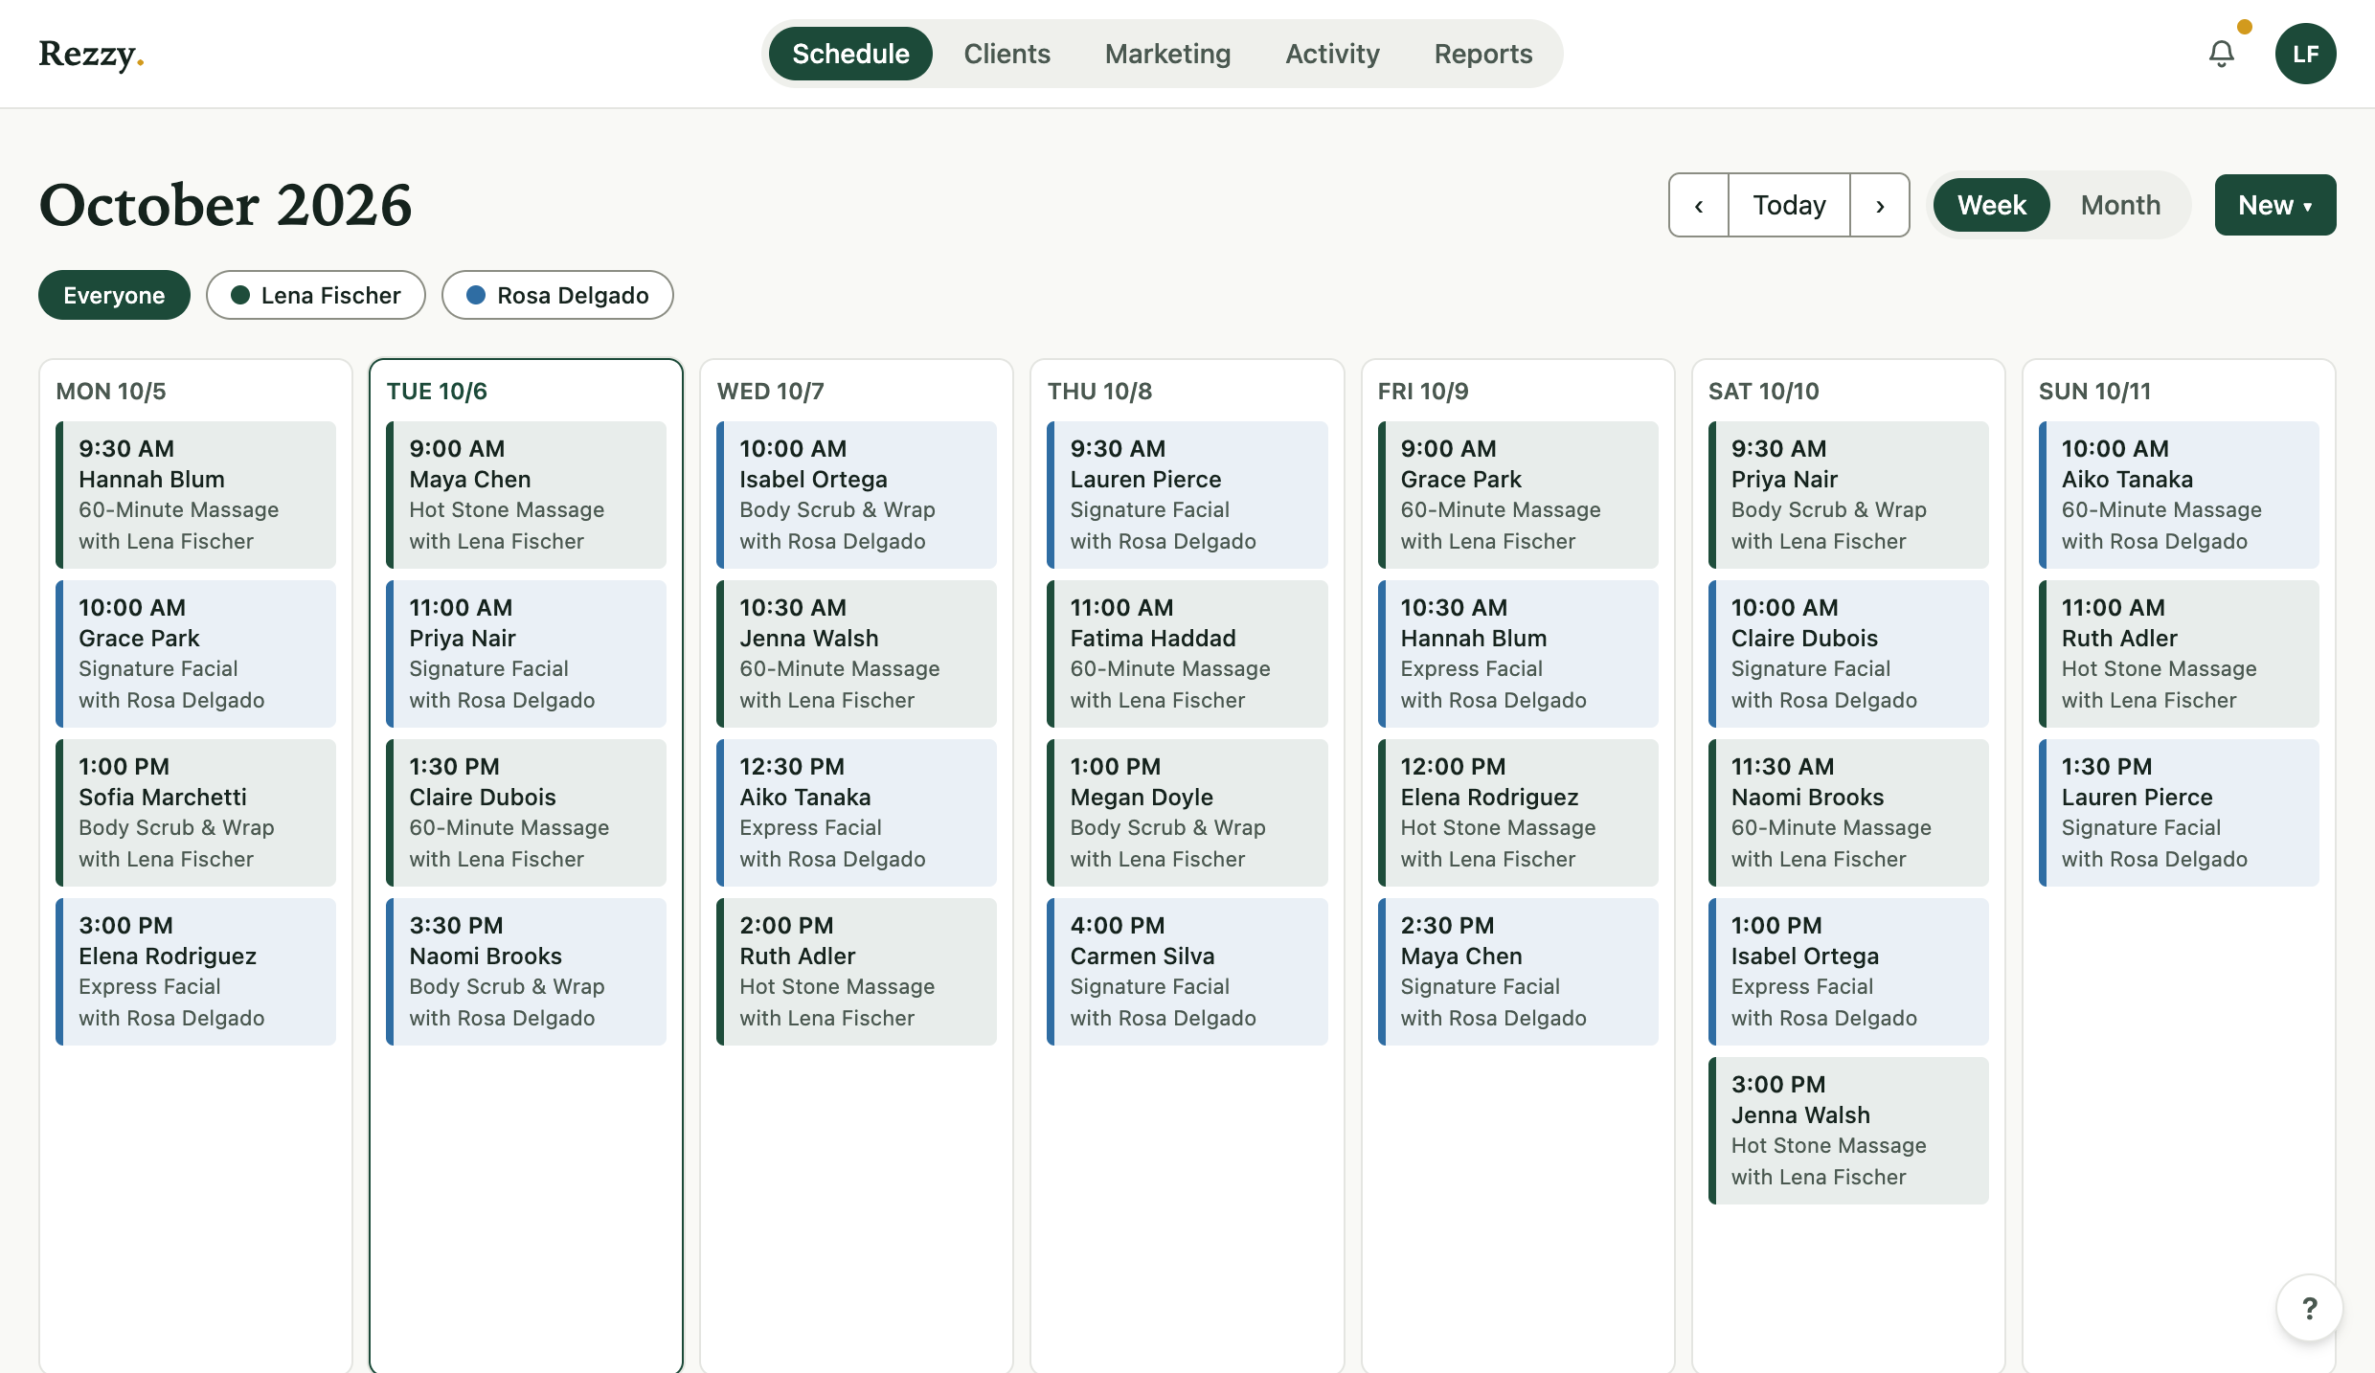Open Lauren Pierce's Thursday 9:30 AM appointment
Screen dimensions: 2375x1373
click(1187, 494)
